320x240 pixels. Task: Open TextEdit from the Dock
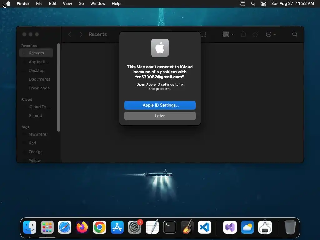[152, 227]
